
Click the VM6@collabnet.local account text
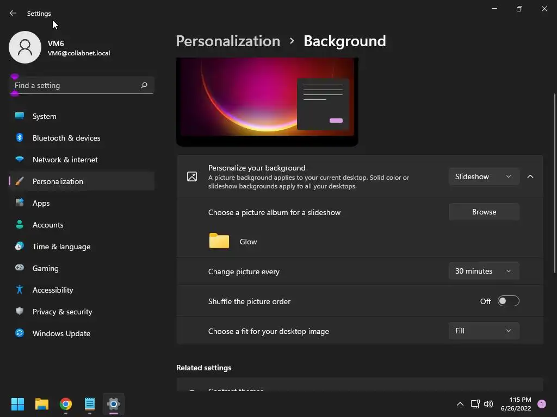point(79,53)
